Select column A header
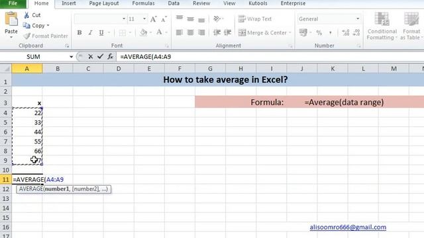 (x=27, y=69)
